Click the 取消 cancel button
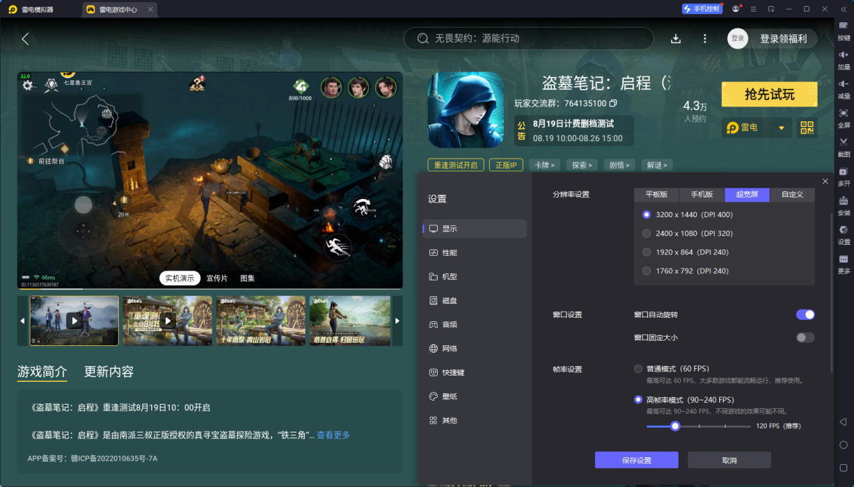The image size is (854, 487). (729, 460)
